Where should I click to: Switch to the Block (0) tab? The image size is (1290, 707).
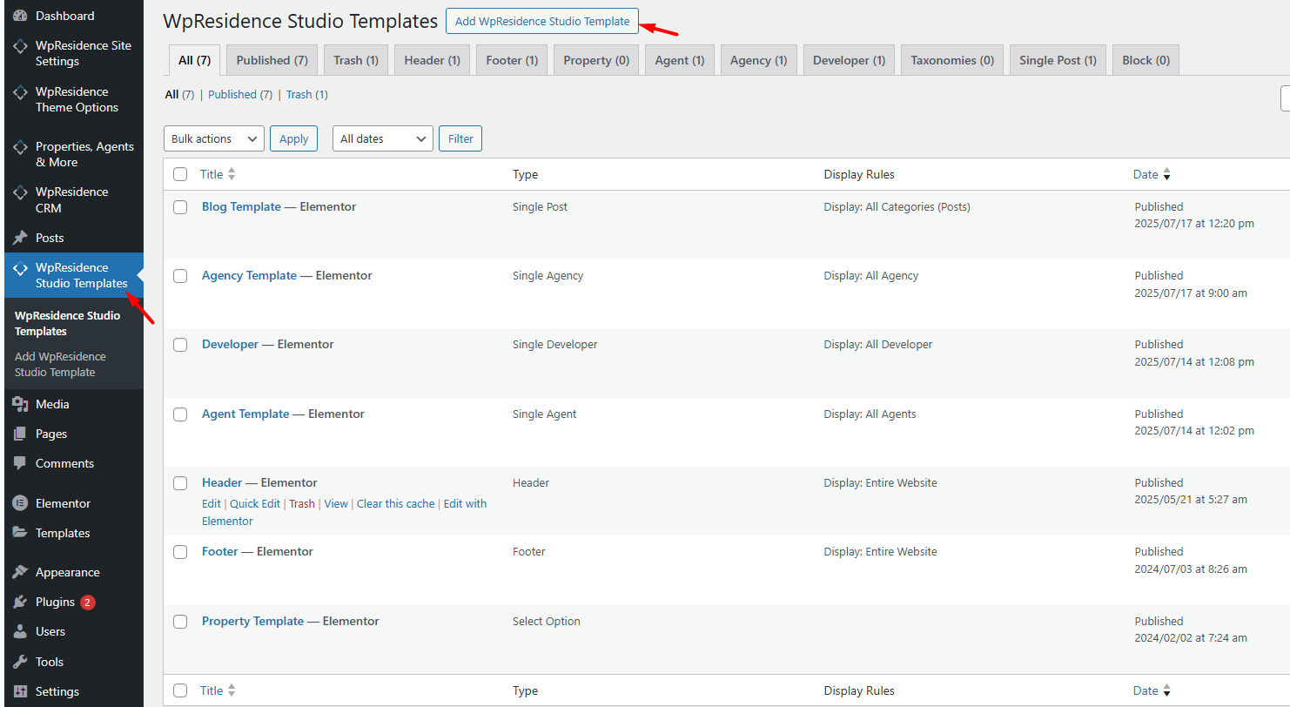[x=1146, y=60]
